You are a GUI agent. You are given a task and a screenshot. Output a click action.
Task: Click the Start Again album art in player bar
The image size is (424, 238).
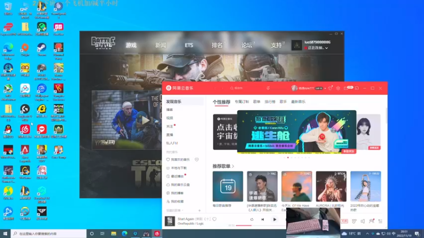pos(170,221)
